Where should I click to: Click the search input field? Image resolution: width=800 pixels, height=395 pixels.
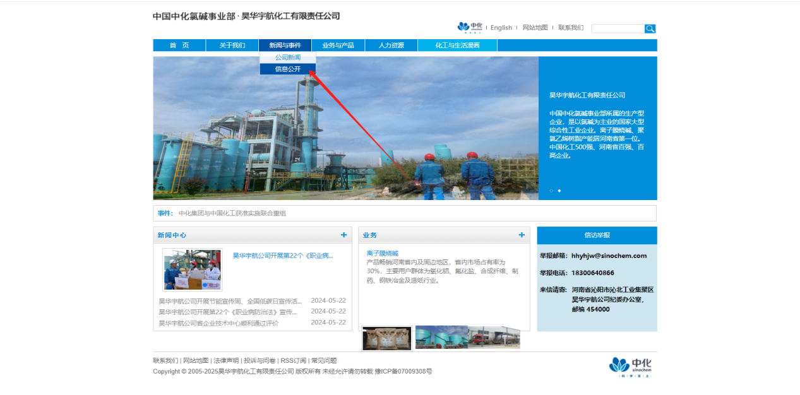point(618,28)
